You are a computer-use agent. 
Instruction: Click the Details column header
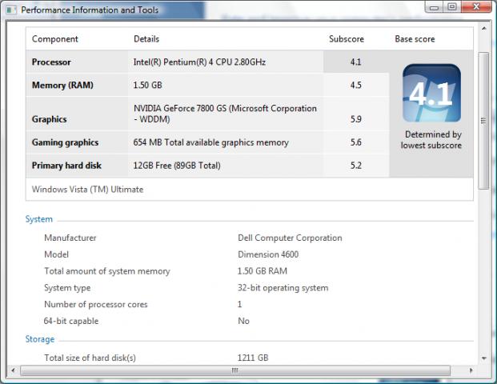pos(146,39)
